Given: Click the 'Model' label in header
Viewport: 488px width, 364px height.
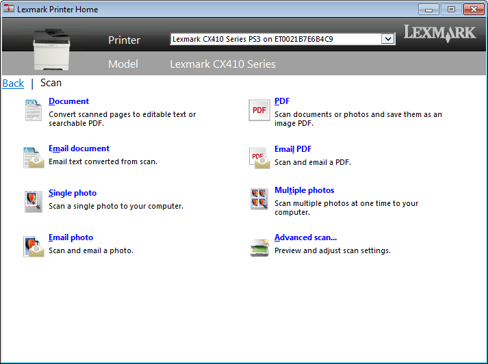Looking at the screenshot, I should 123,64.
